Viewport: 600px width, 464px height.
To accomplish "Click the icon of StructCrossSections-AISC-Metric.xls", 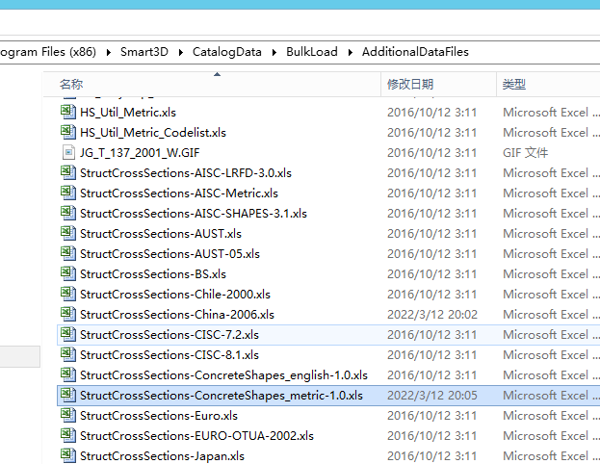I will (68, 193).
